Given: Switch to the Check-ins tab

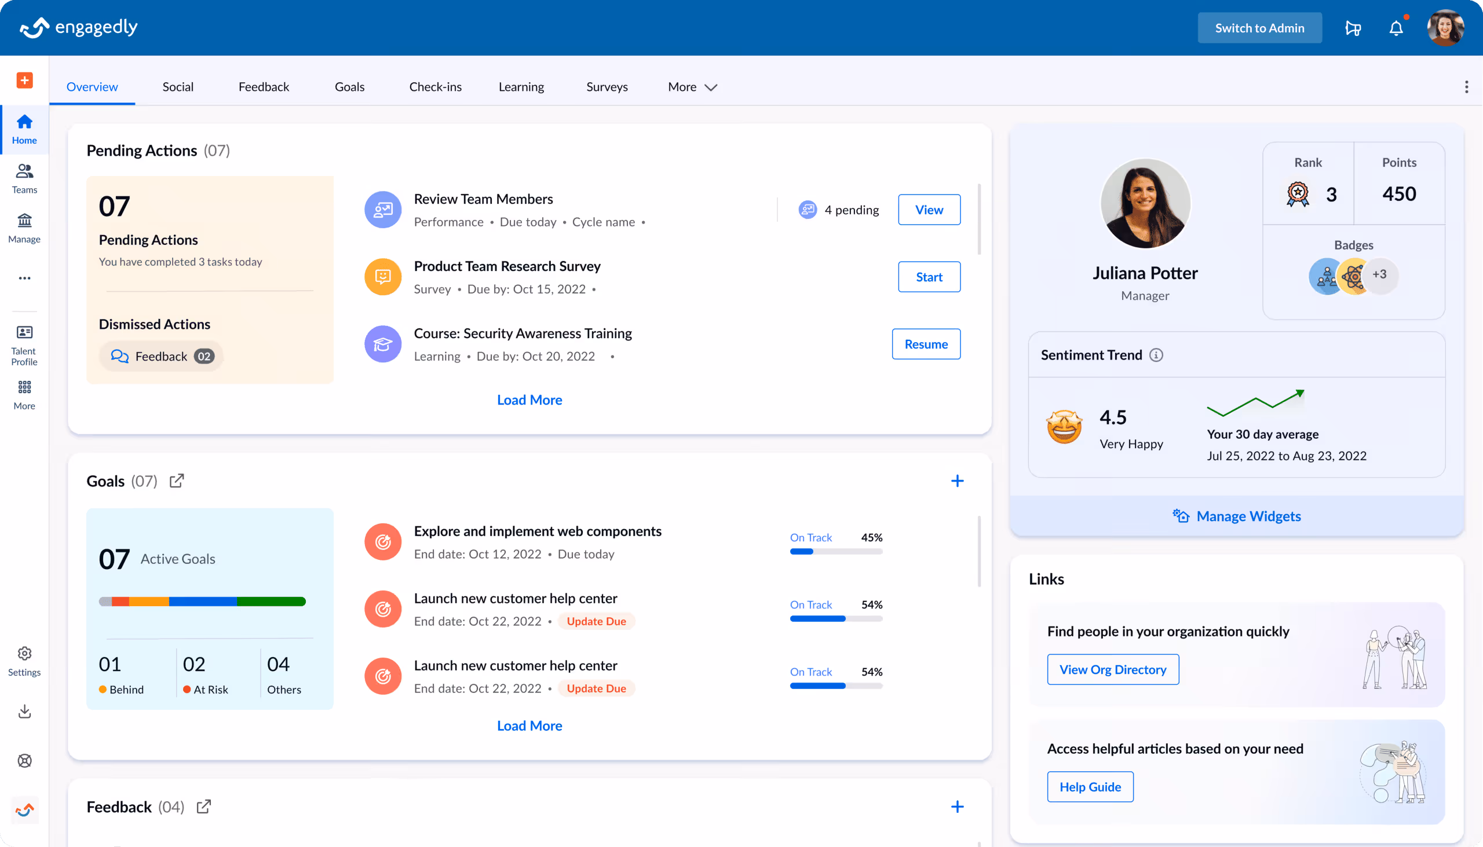Looking at the screenshot, I should coord(436,87).
